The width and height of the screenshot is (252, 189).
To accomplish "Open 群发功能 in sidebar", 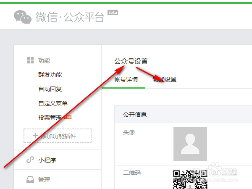I will click(50, 75).
